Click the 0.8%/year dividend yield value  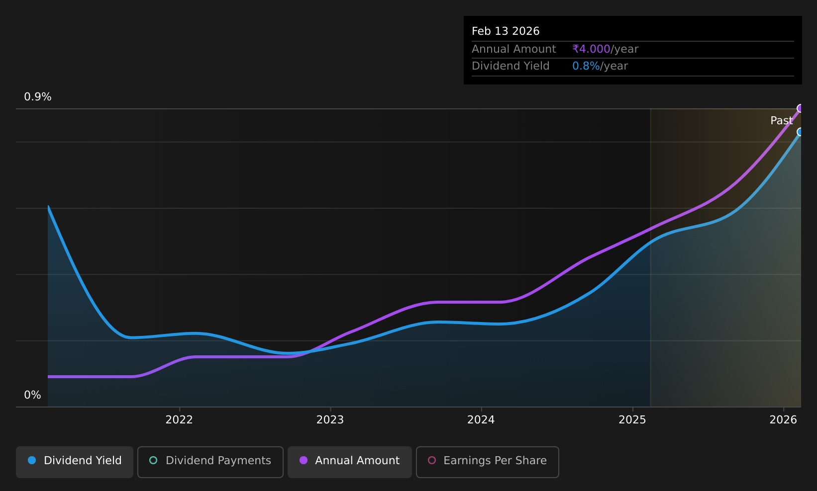[x=600, y=66]
